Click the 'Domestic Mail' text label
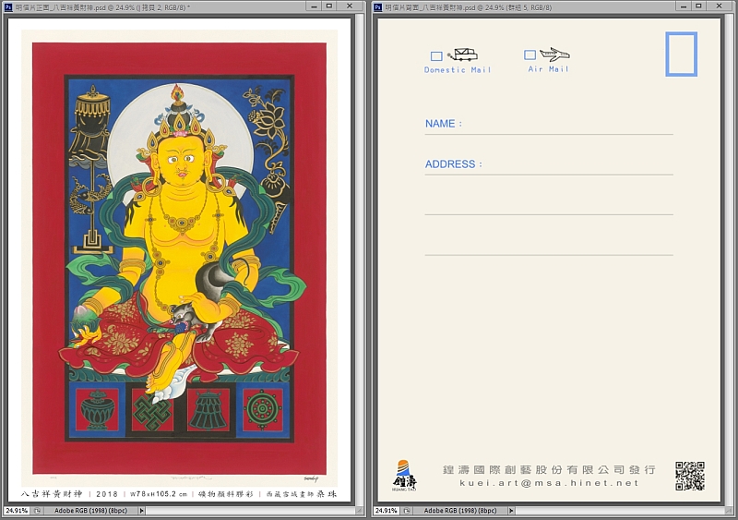The height and width of the screenshot is (520, 738). pos(458,70)
